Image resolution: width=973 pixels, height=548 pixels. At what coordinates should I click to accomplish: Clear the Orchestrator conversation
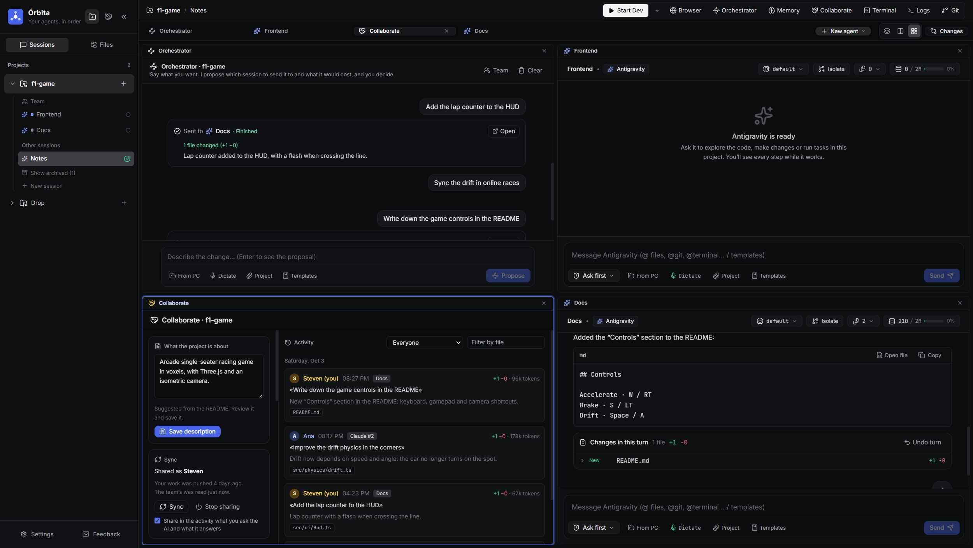click(x=530, y=70)
